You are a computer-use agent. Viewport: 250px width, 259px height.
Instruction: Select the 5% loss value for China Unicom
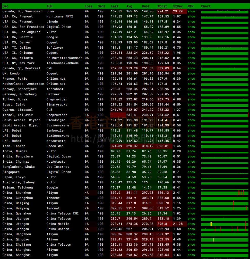(x=87, y=229)
